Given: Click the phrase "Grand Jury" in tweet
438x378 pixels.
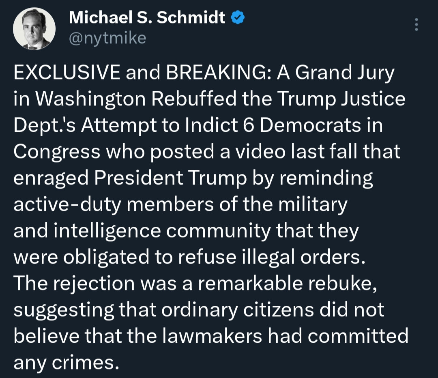Looking at the screenshot, I should [x=344, y=73].
